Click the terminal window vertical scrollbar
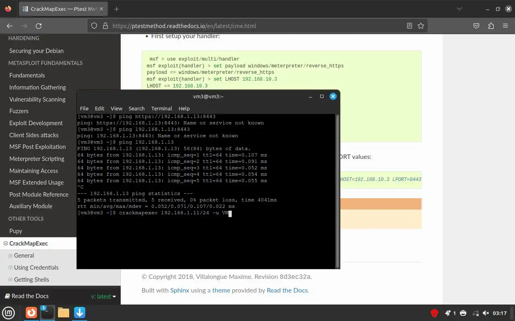Image resolution: width=515 pixels, height=321 pixels. 338,191
